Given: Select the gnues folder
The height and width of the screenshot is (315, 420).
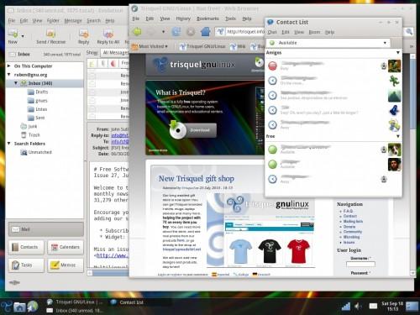Looking at the screenshot, I should tap(38, 101).
